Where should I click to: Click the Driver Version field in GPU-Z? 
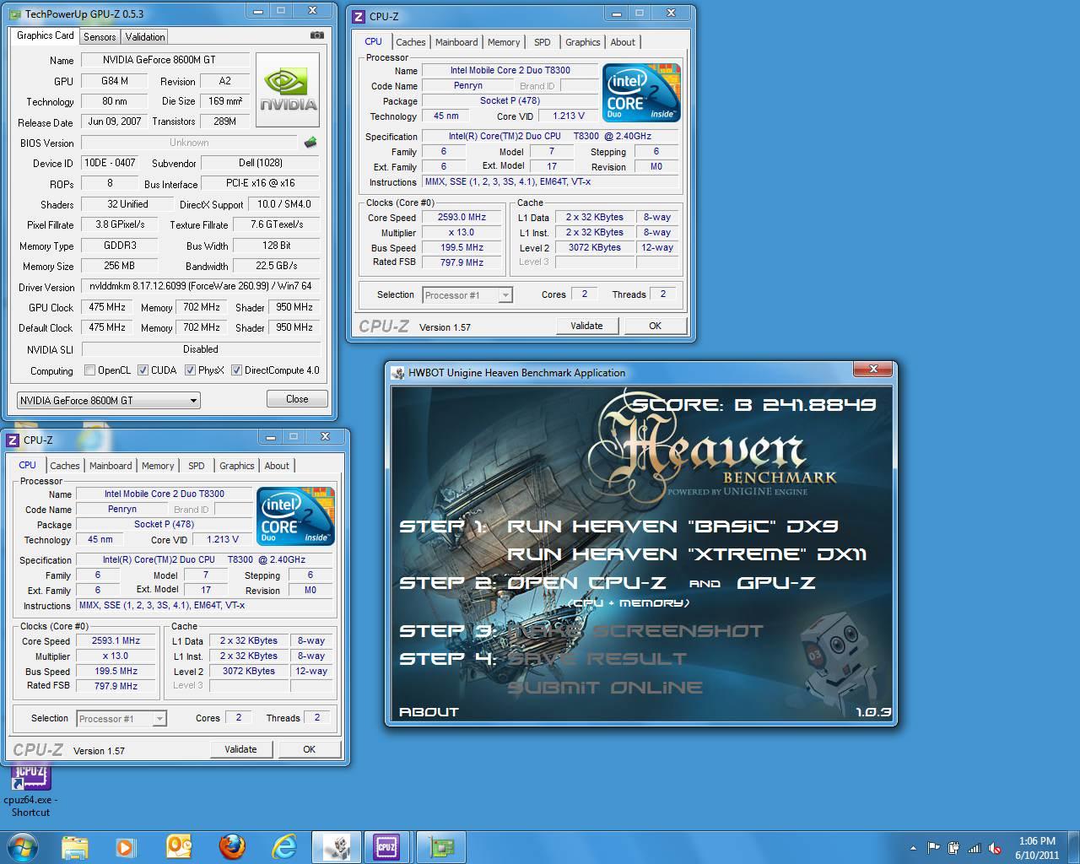(201, 287)
